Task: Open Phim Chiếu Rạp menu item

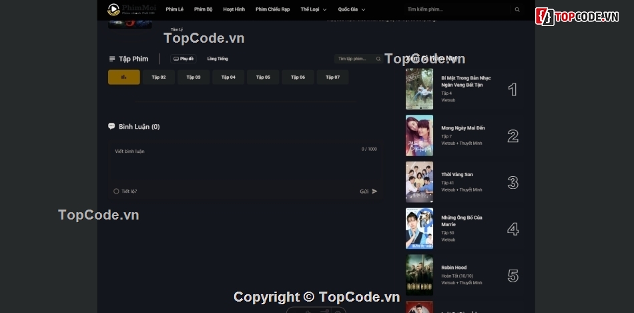Action: coord(272,9)
